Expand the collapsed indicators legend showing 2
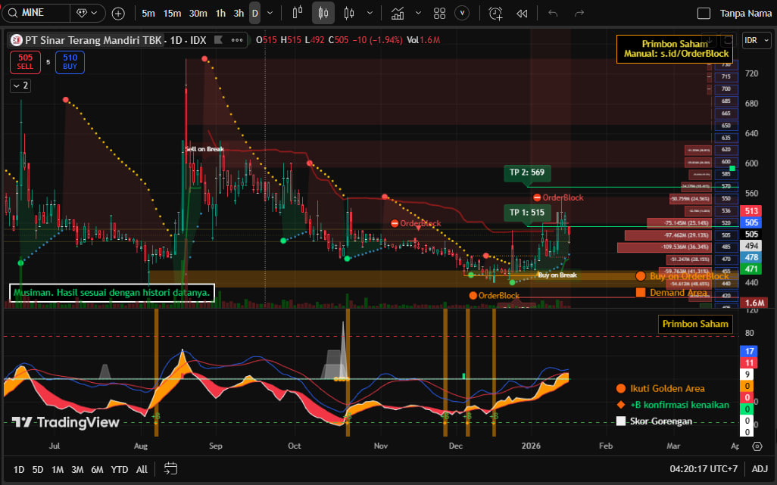This screenshot has height=485, width=777. point(20,86)
